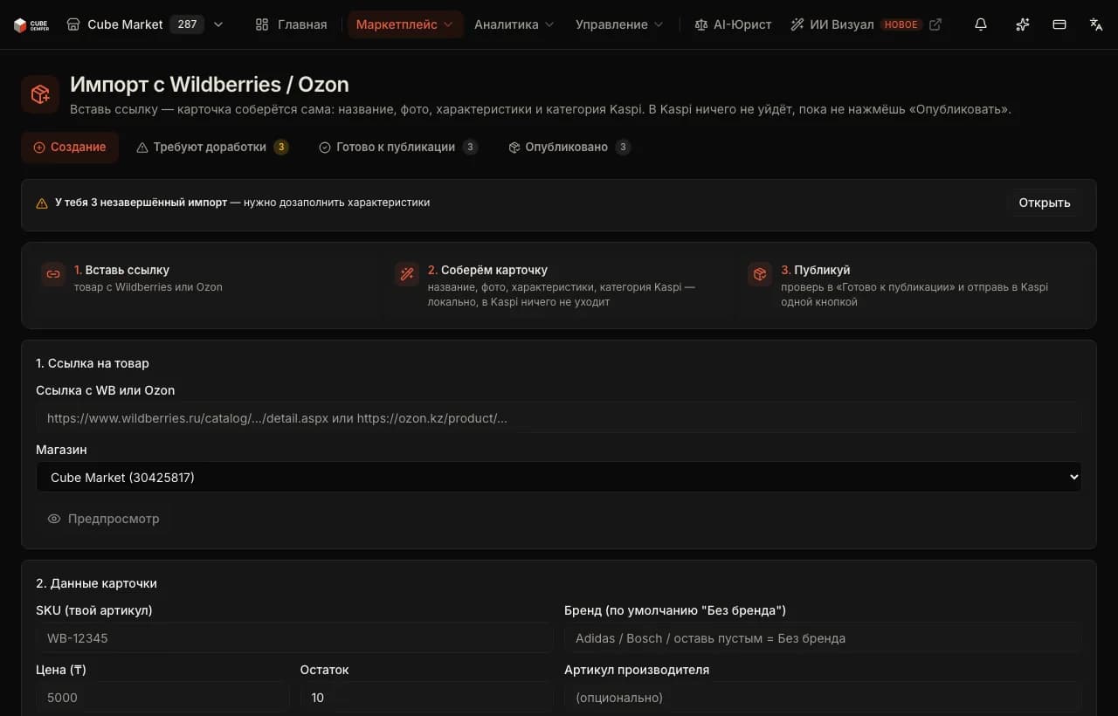
Task: Open notifications bell
Action: coord(981,24)
